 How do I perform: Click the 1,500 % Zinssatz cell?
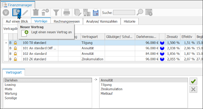pyautogui.click(x=173, y=43)
